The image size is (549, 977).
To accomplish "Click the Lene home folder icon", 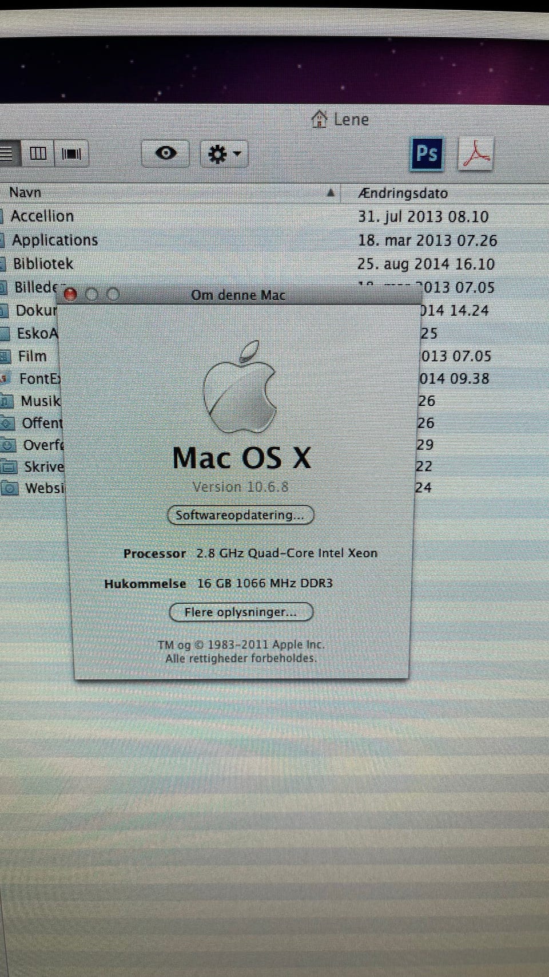I will (x=319, y=119).
